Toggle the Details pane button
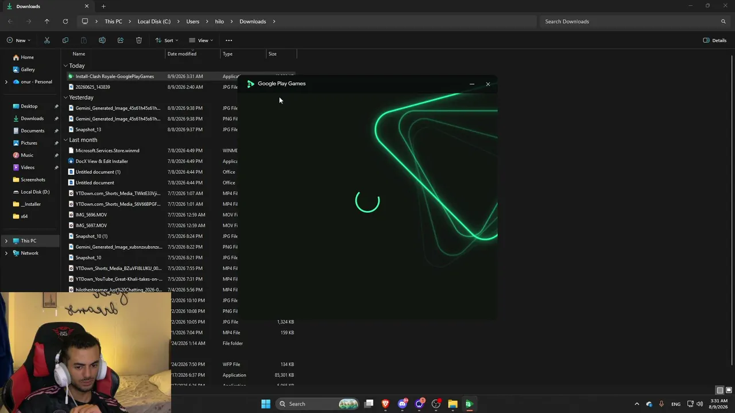Image resolution: width=735 pixels, height=413 pixels. [715, 40]
